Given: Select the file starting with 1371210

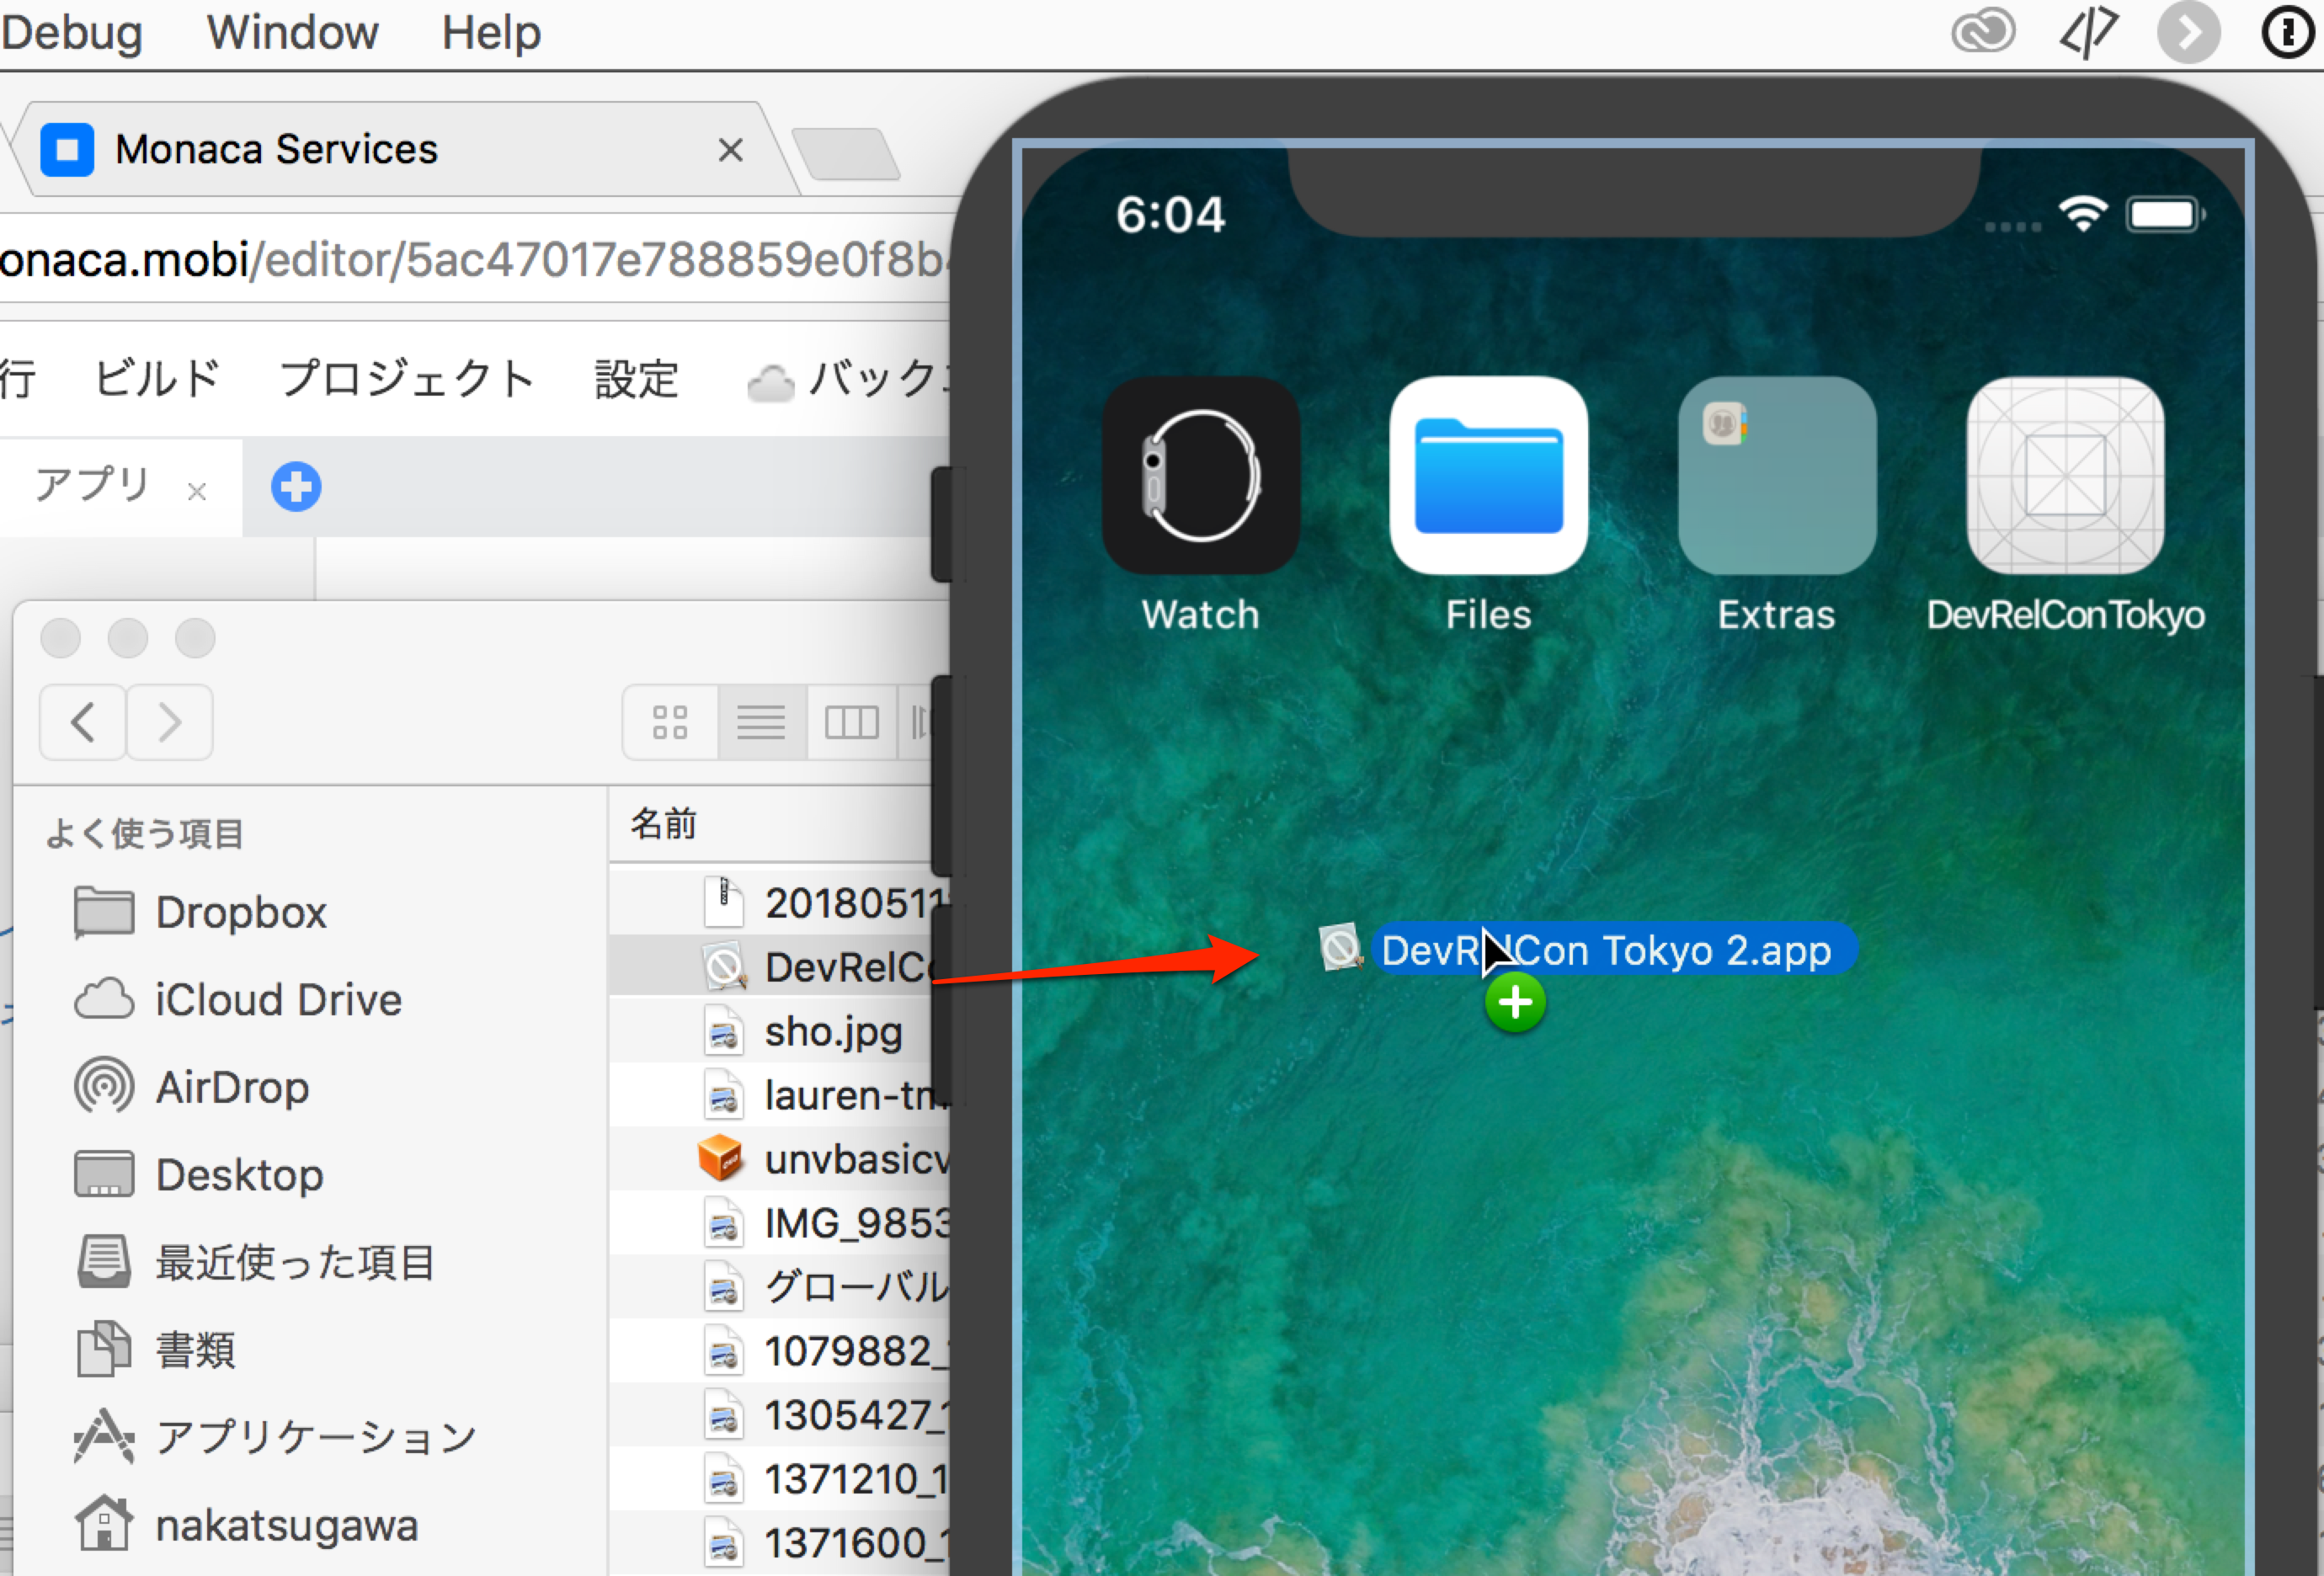Looking at the screenshot, I should tap(780, 1479).
